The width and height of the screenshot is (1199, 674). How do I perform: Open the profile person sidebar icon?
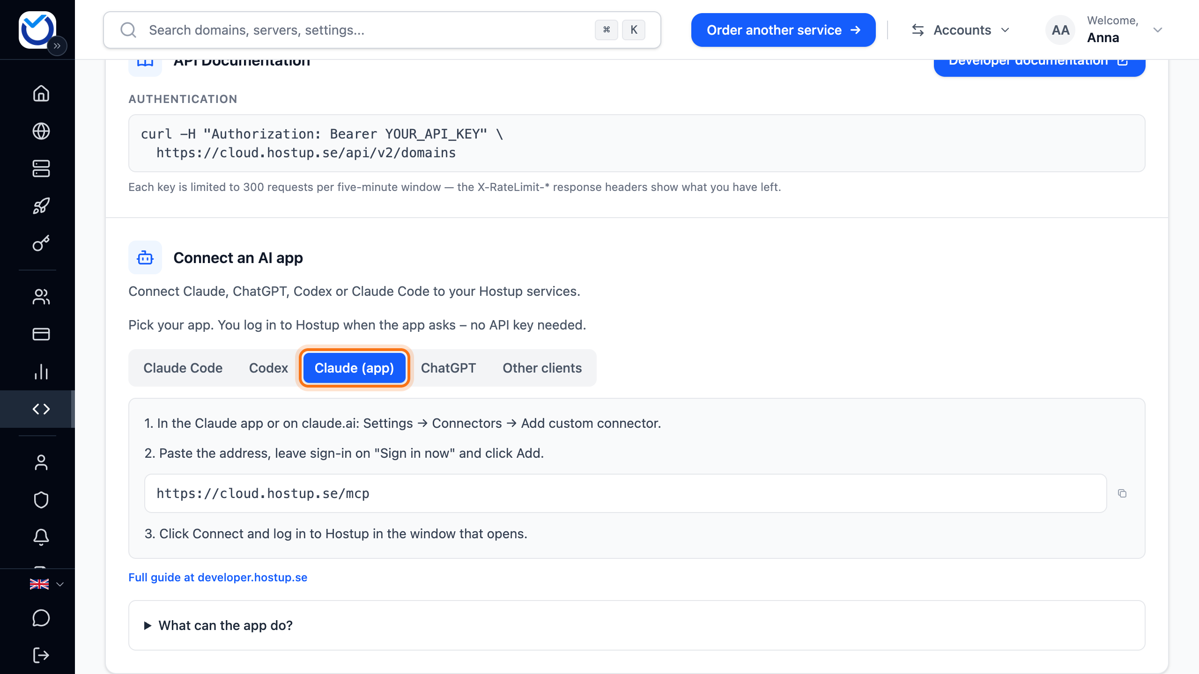pos(41,462)
